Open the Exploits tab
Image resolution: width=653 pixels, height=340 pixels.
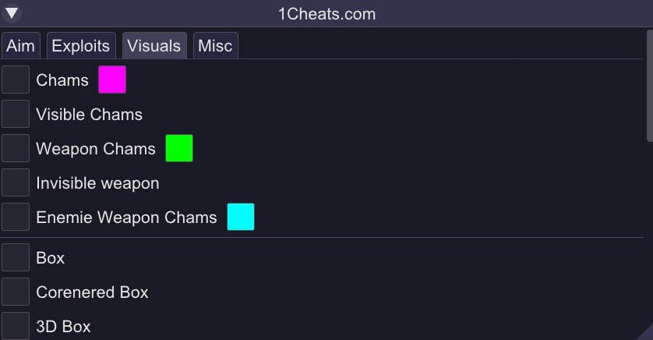coord(81,46)
